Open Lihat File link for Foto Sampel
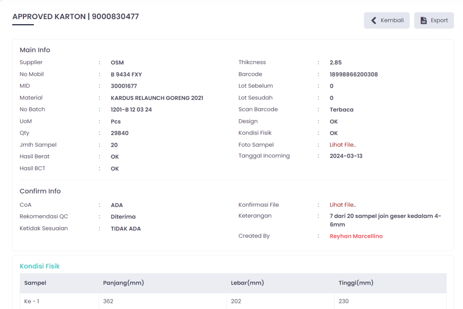463x309 pixels. 343,145
